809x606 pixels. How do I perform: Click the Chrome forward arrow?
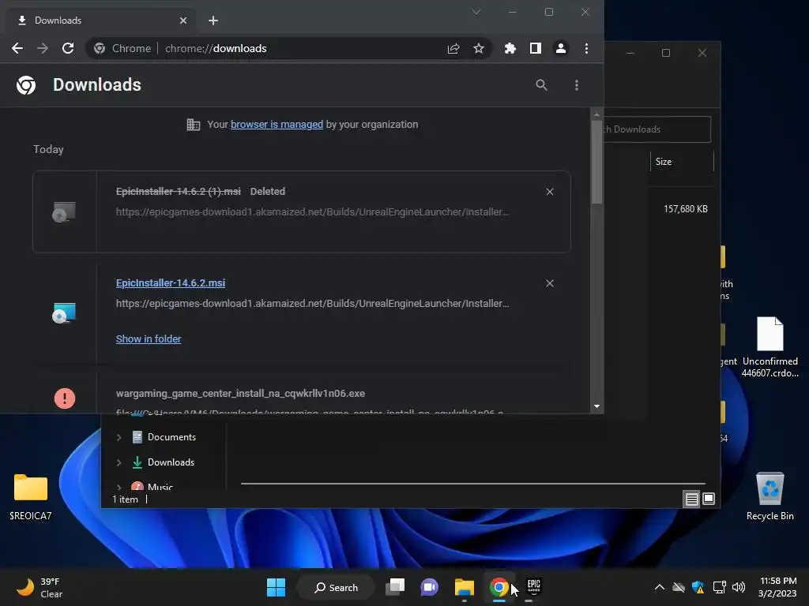[x=43, y=48]
